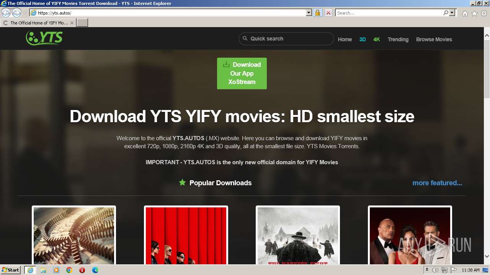The height and width of the screenshot is (275, 490).
Task: Launch Edge from the taskbar
Action: pyautogui.click(x=95, y=270)
